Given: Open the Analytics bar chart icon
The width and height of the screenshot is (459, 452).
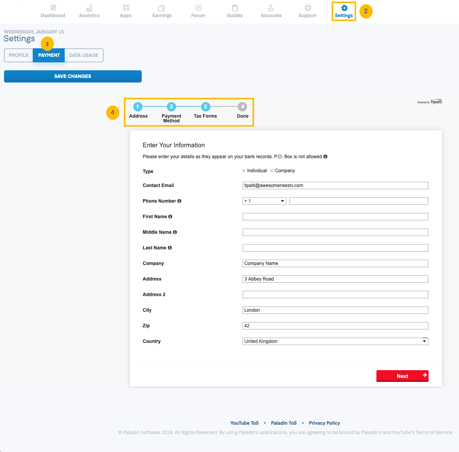Looking at the screenshot, I should [x=89, y=8].
